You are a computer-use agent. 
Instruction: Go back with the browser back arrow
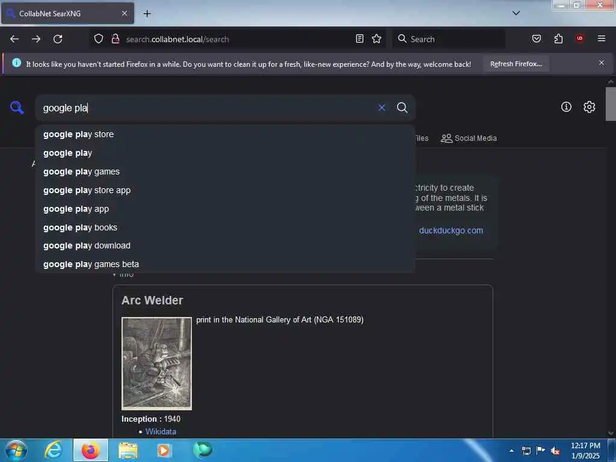[14, 39]
